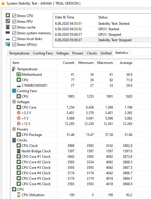Click the CPU temperature row icon
Viewport: 151px width, 199px height.
pyautogui.click(x=19, y=80)
